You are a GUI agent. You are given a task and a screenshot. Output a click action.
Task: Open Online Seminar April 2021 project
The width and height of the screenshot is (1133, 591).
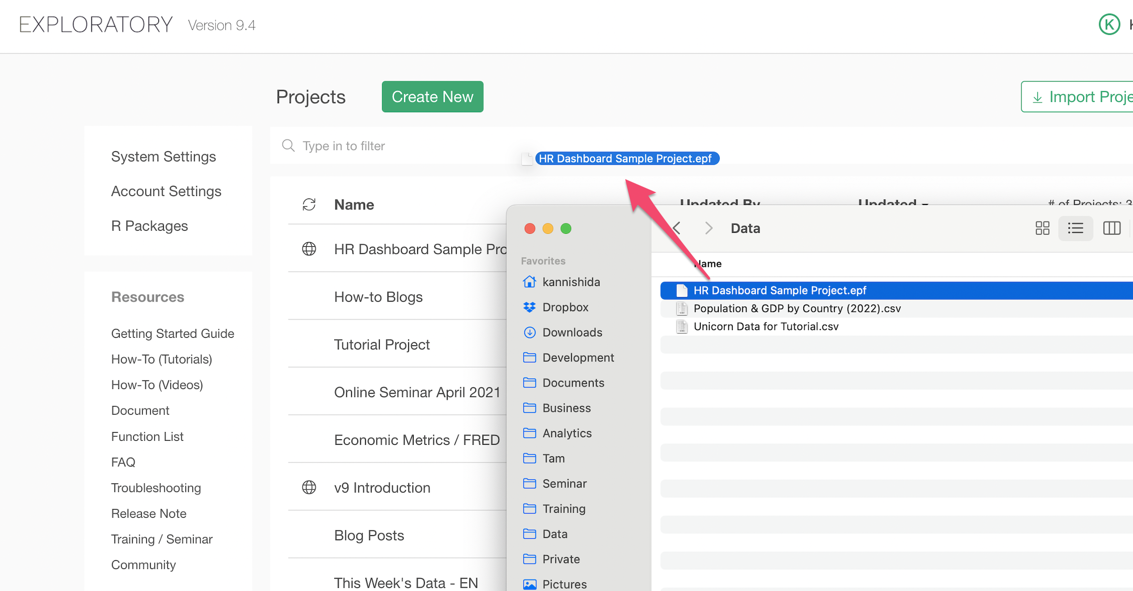tap(417, 392)
